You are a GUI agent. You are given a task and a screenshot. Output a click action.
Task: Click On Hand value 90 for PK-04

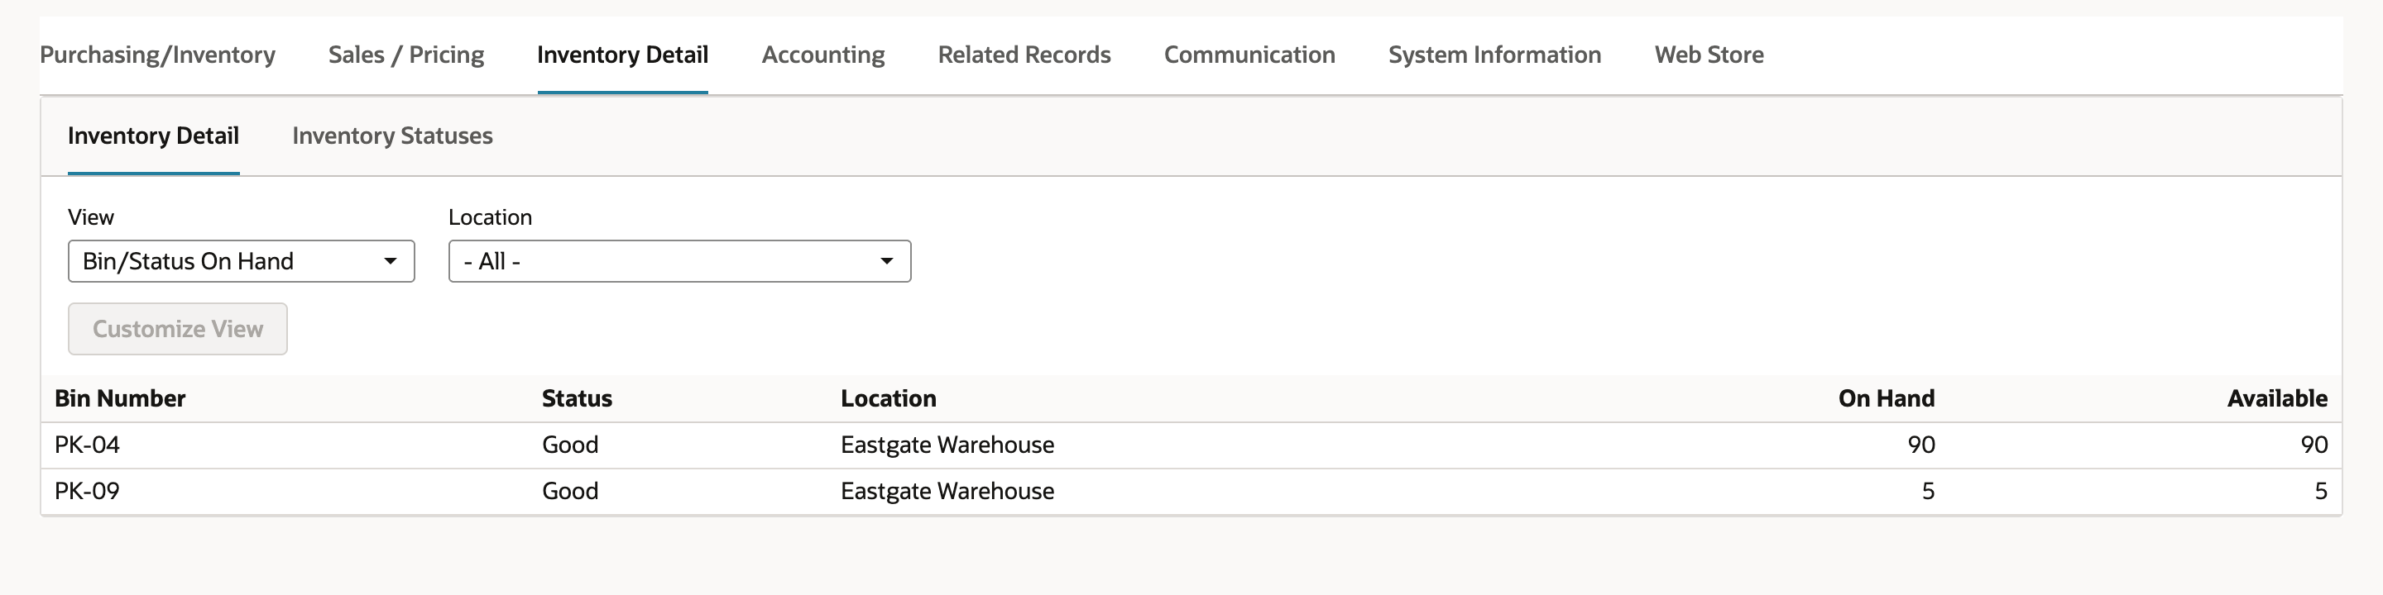pos(1921,445)
